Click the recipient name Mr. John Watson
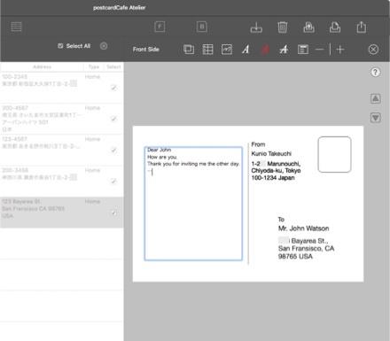 coord(303,229)
